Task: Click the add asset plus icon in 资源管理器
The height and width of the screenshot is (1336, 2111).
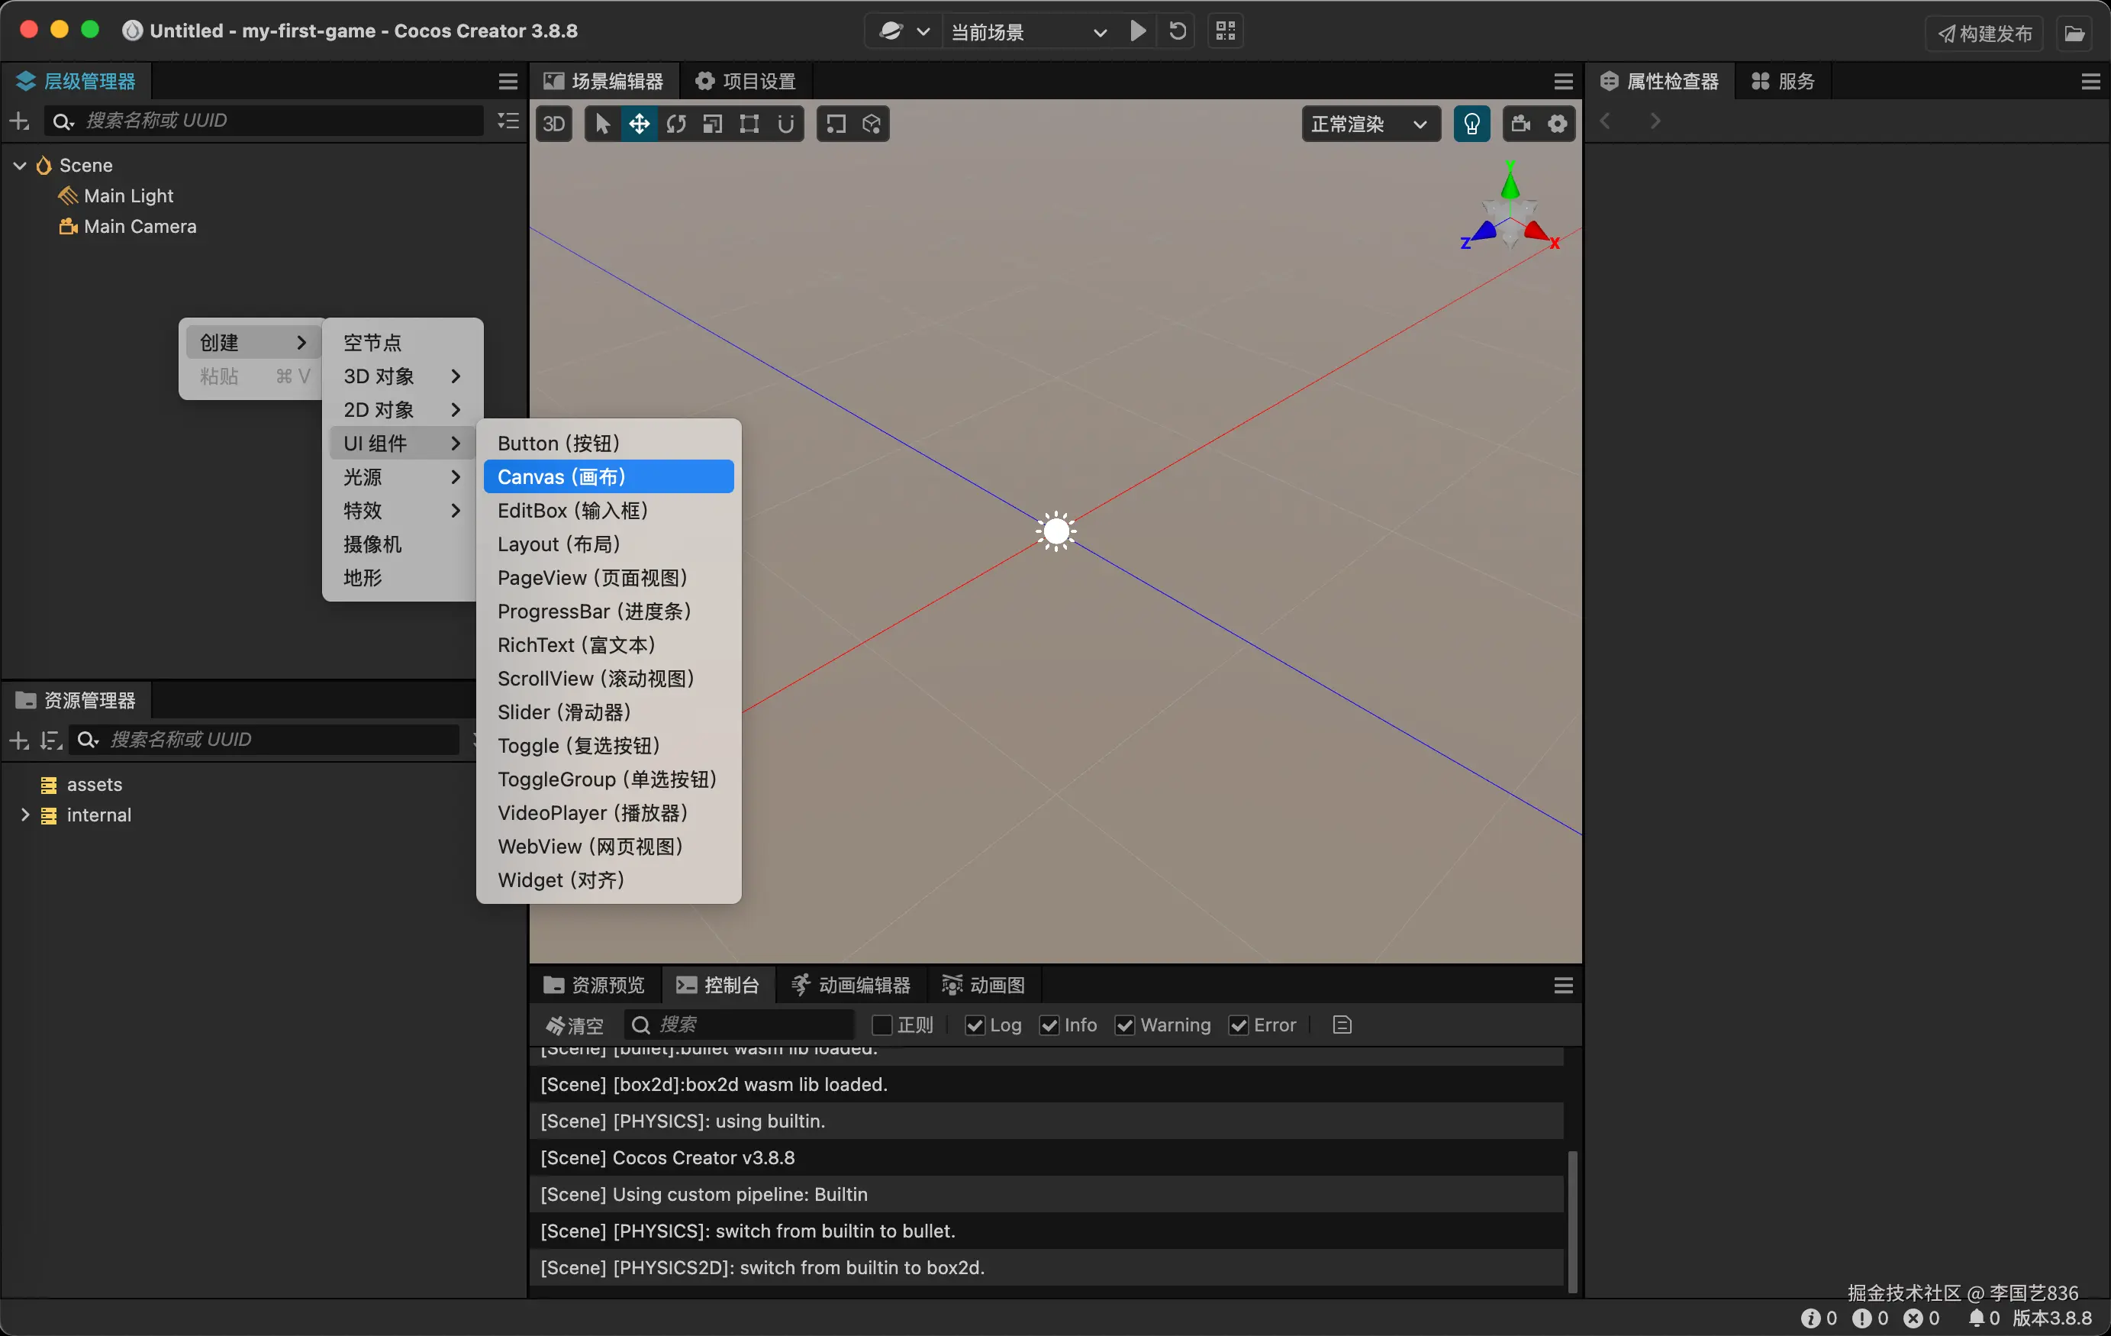Action: (x=18, y=740)
